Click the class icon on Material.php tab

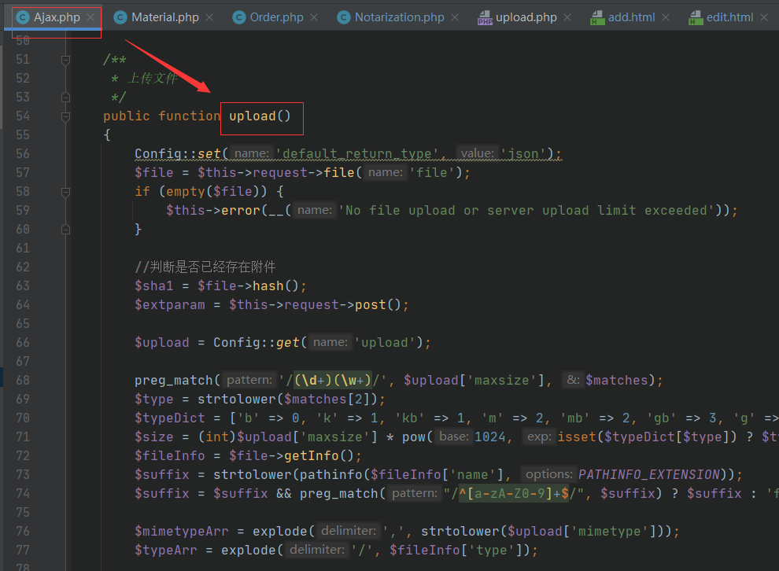tap(120, 17)
